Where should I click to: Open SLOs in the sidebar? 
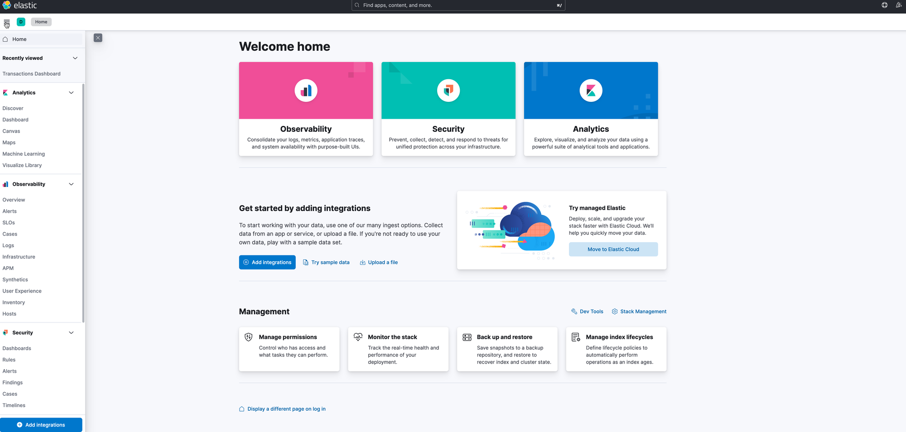[9, 223]
